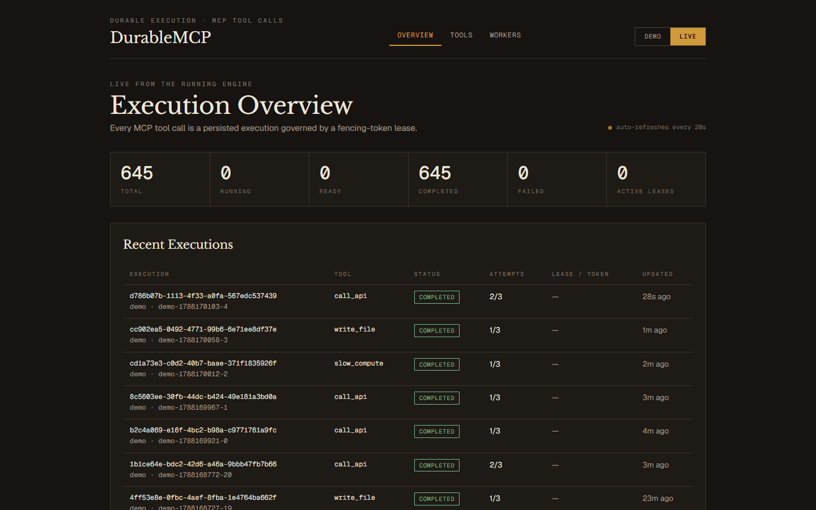816x510 pixels.
Task: Click the Failed stat card
Action: pos(557,179)
